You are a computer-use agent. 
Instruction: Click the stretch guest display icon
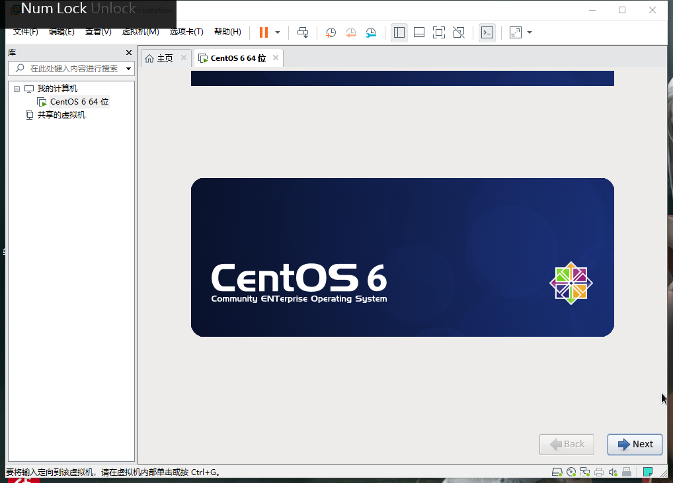point(516,32)
